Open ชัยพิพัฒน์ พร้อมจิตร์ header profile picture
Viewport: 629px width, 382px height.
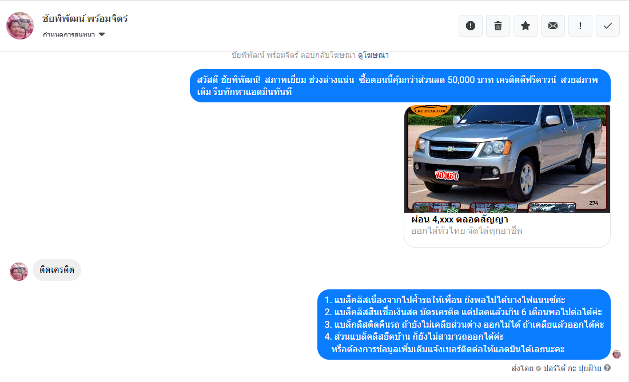[x=20, y=26]
